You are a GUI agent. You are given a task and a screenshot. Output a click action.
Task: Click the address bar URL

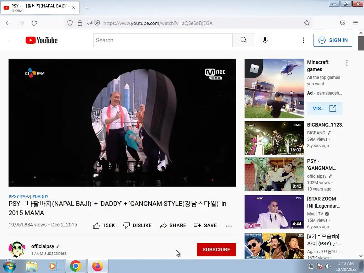point(158,23)
